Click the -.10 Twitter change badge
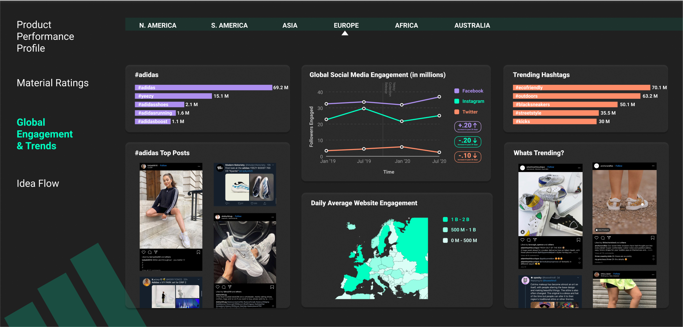Viewport: 683px width, 327px height. pyautogui.click(x=468, y=157)
